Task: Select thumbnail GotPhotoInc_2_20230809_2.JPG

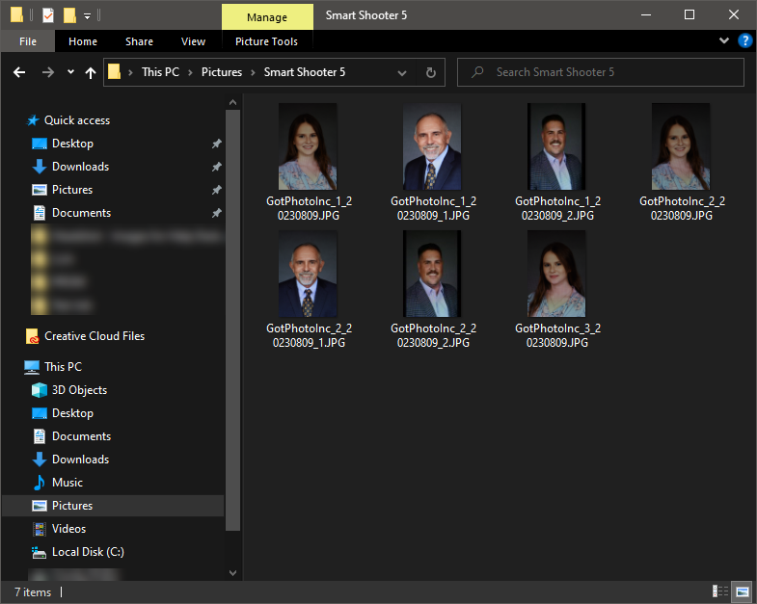Action: click(x=433, y=274)
